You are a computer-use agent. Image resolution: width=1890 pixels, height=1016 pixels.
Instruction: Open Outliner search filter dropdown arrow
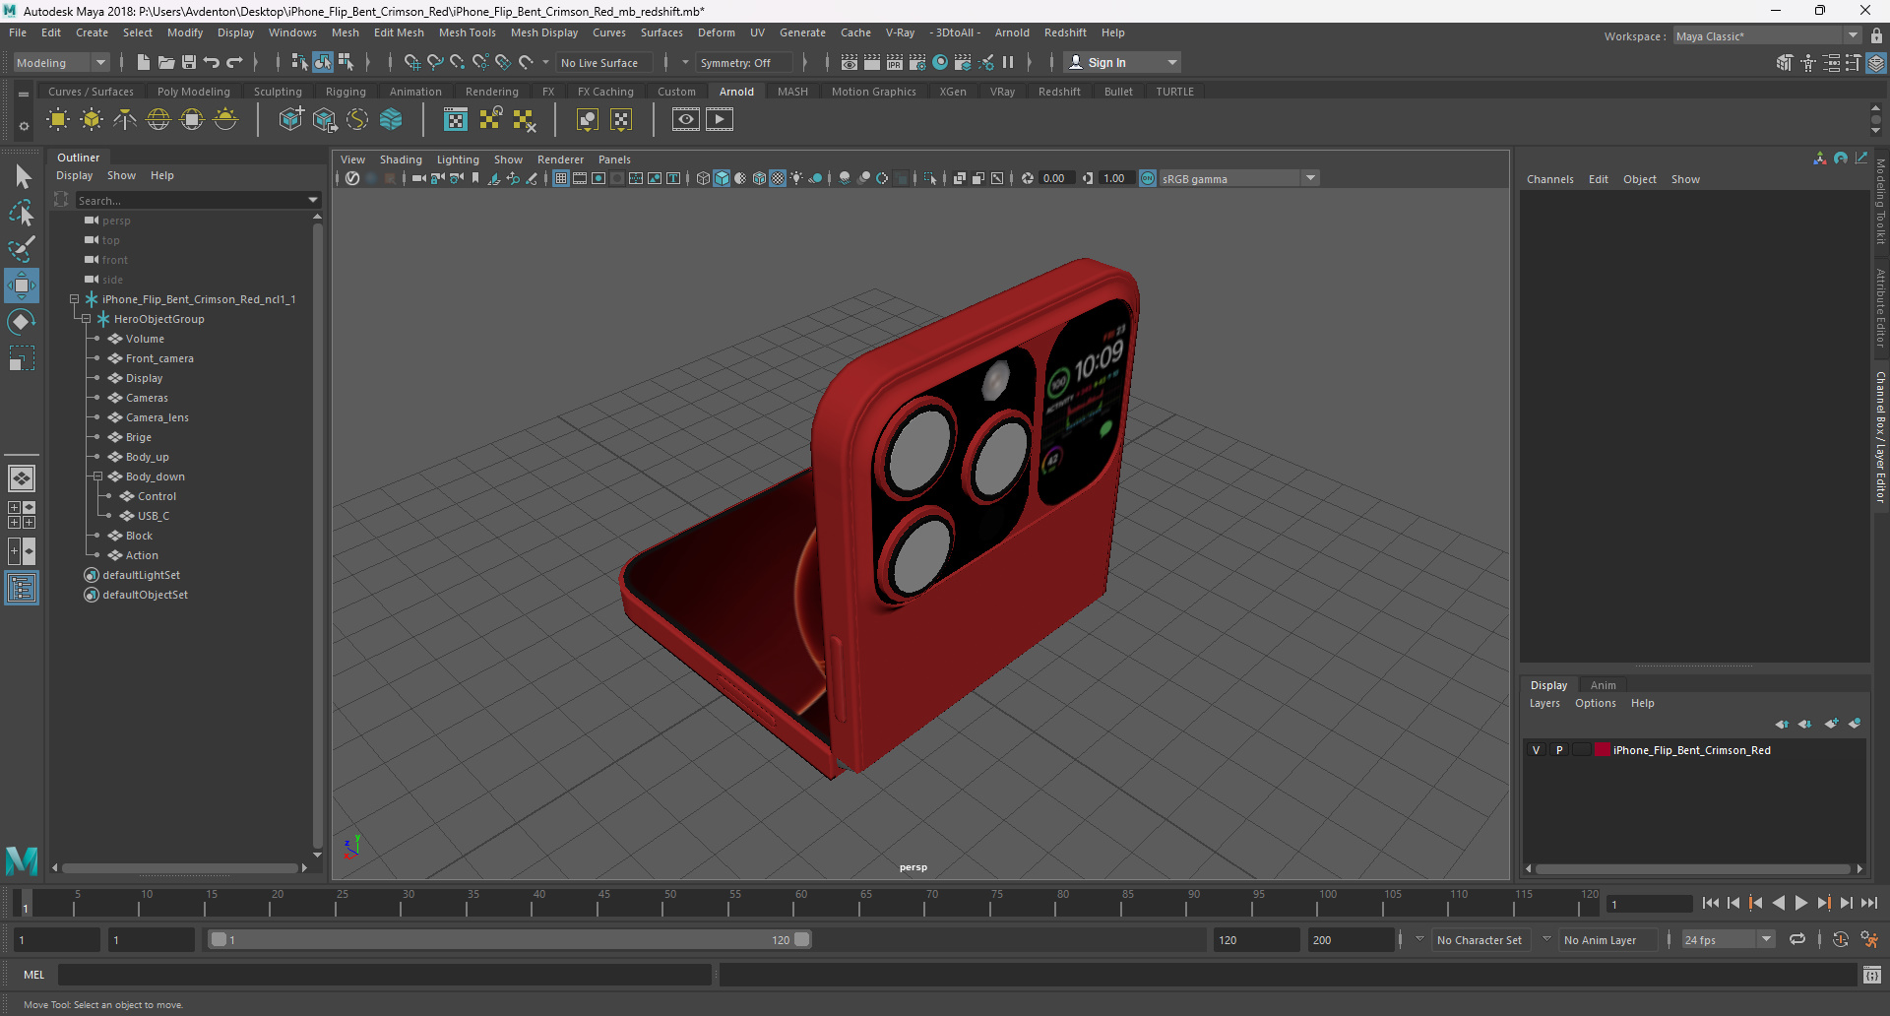pos(313,200)
